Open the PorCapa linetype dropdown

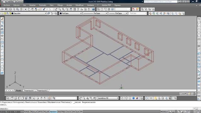[106, 13]
